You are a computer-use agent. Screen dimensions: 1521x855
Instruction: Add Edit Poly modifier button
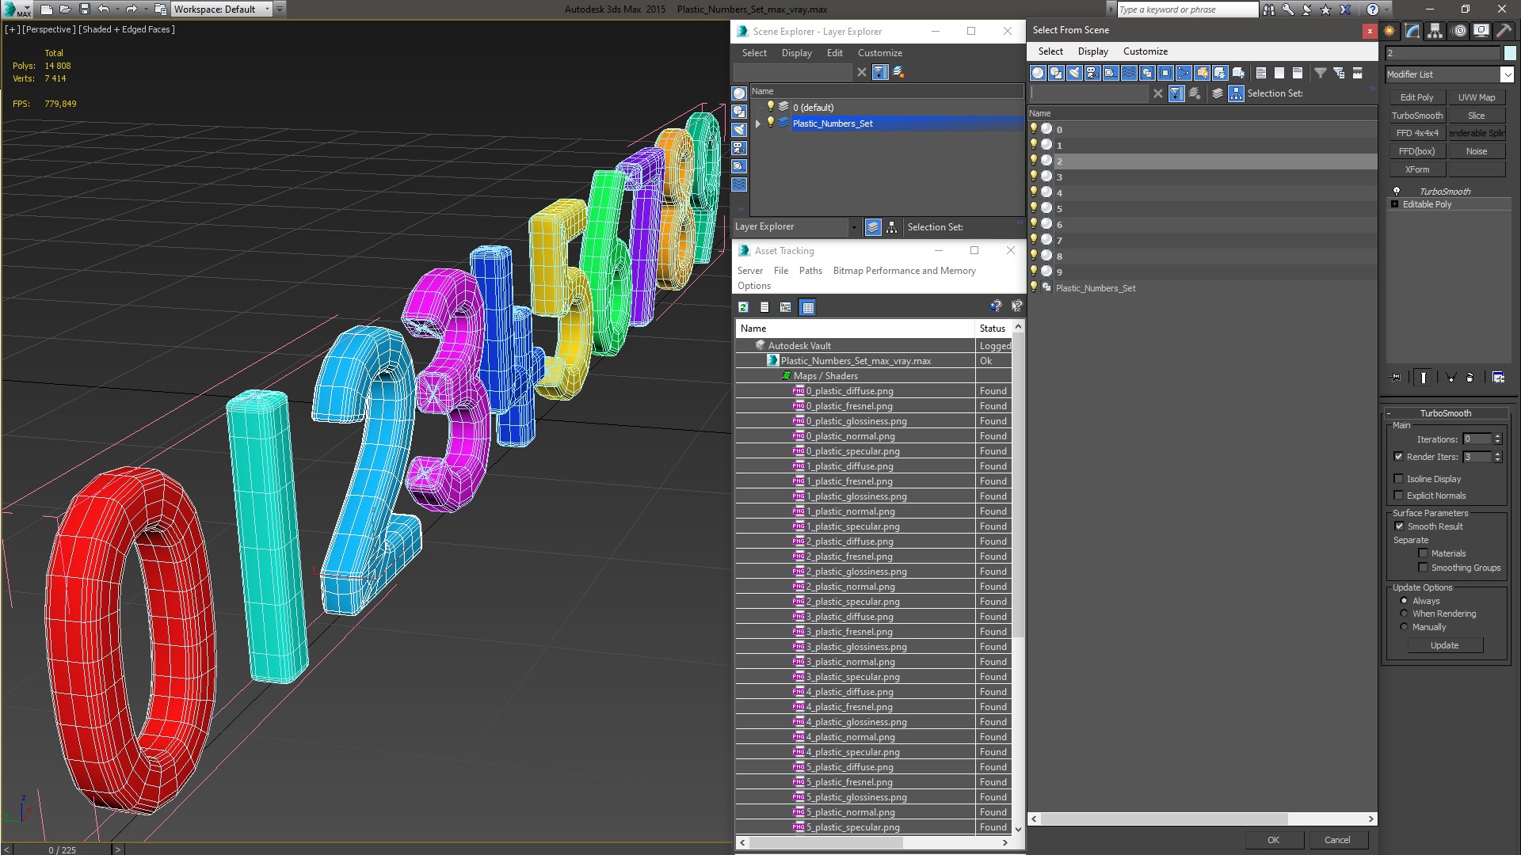pyautogui.click(x=1417, y=97)
